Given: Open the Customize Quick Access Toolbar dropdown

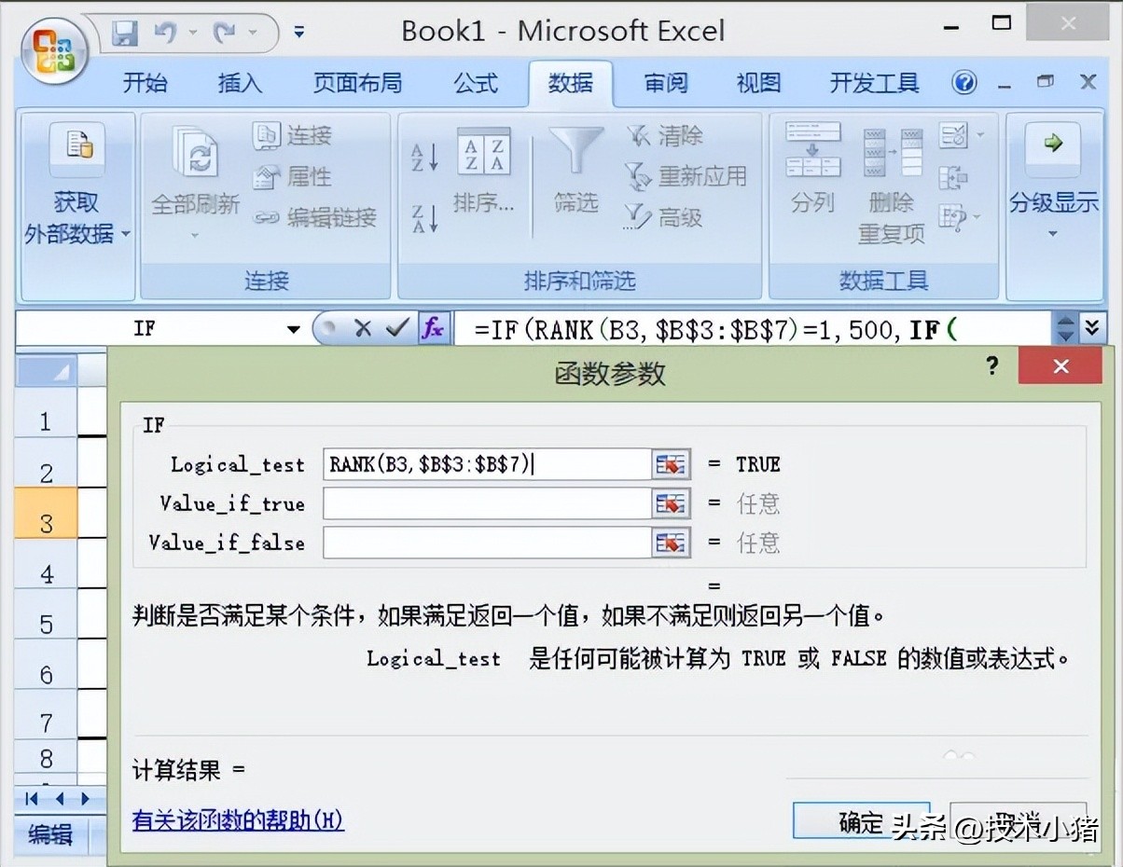Looking at the screenshot, I should [298, 33].
